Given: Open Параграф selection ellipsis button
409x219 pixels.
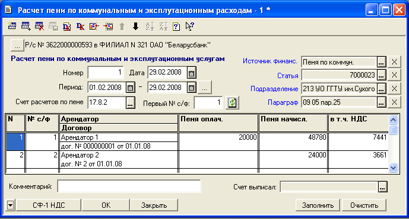Looking at the screenshot, I should 381,102.
